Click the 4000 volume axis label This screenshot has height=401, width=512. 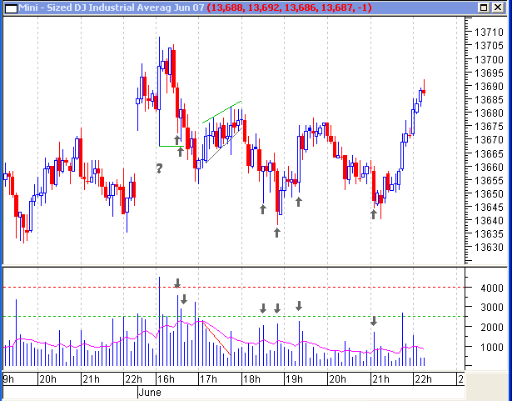click(492, 288)
